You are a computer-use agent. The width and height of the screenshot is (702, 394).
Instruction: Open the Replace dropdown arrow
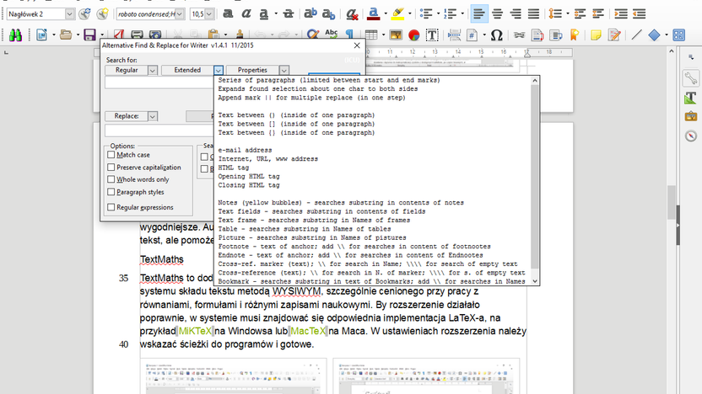pyautogui.click(x=152, y=116)
